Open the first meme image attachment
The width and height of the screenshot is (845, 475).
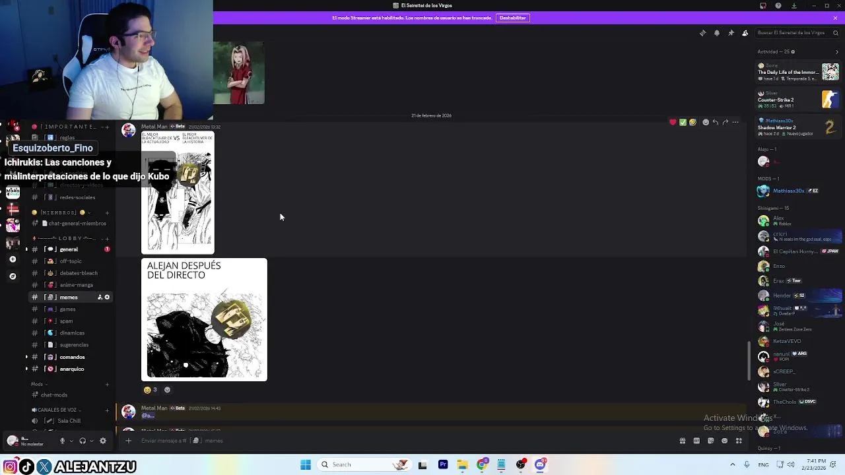[x=178, y=193]
